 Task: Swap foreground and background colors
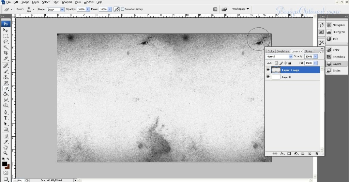tap(8, 159)
